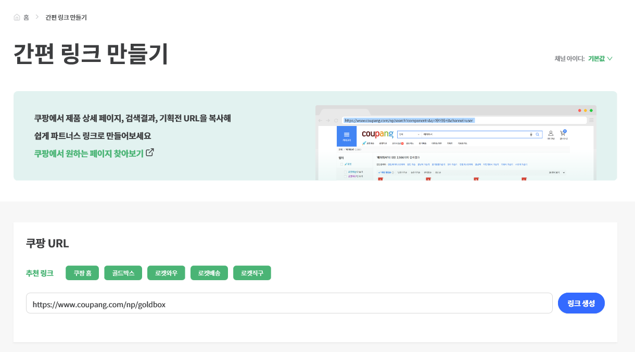Click the breadcrumb separator arrow icon
635x352 pixels.
[x=37, y=17]
